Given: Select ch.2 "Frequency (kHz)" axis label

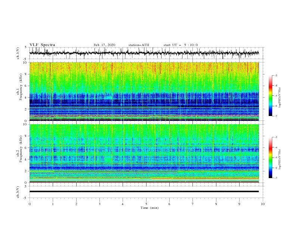Looking at the screenshot, I should tap(21, 149).
